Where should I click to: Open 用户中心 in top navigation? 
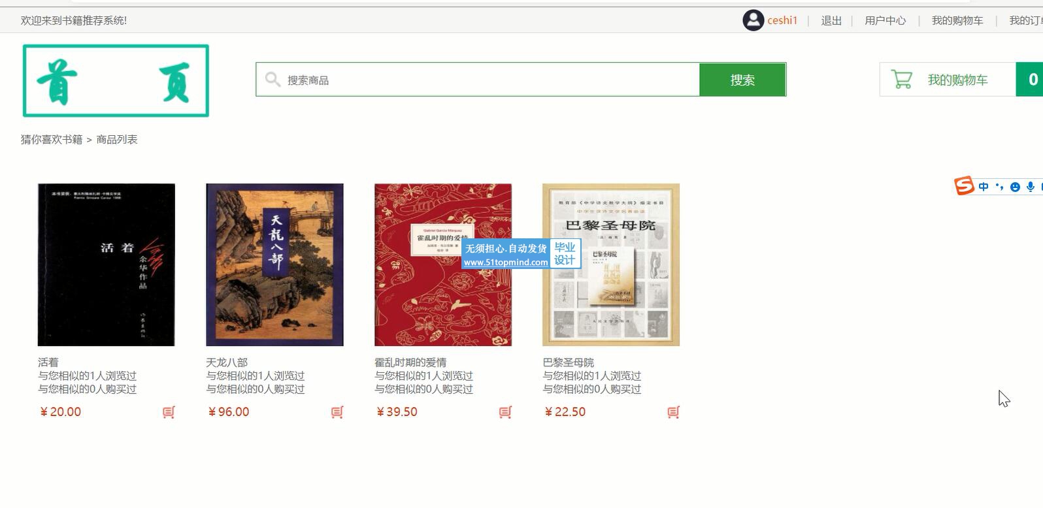[x=885, y=20]
